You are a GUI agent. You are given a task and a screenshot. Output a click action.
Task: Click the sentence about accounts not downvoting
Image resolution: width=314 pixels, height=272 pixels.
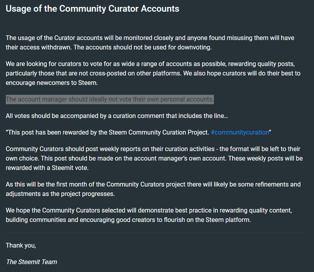pyautogui.click(x=143, y=47)
